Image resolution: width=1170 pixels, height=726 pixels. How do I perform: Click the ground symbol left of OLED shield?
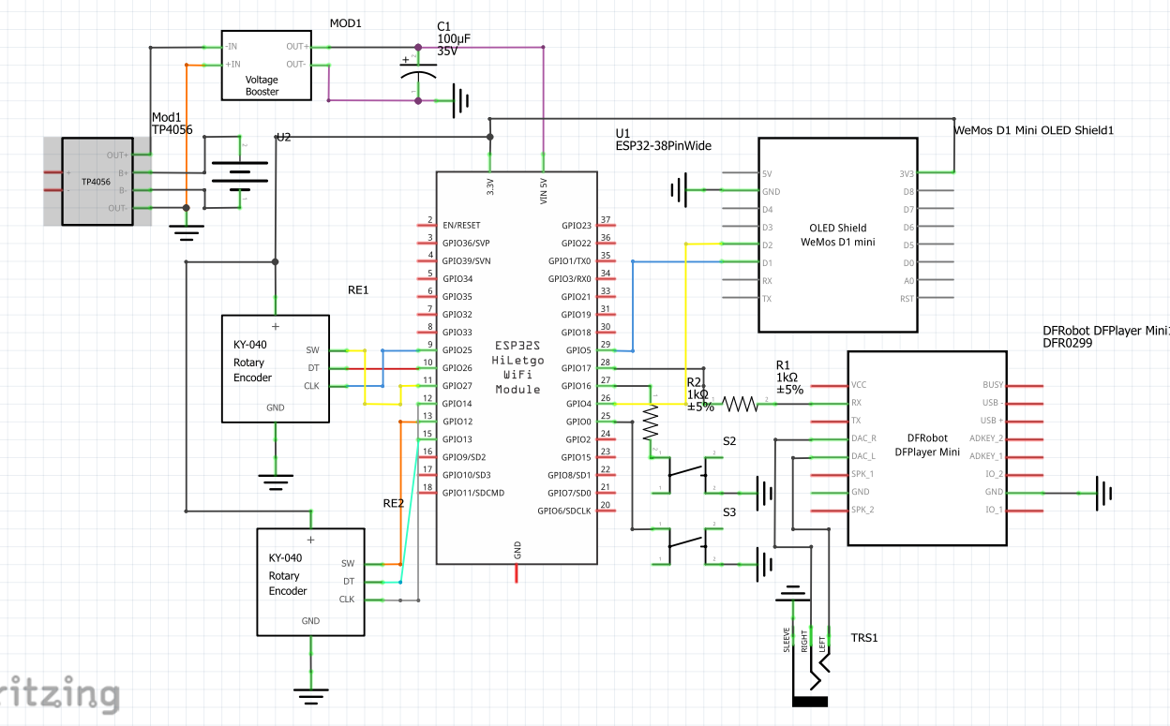(679, 190)
